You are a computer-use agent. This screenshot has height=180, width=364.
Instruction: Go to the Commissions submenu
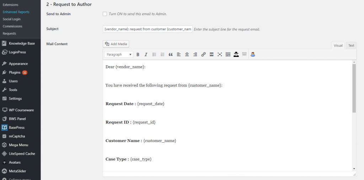[12, 26]
